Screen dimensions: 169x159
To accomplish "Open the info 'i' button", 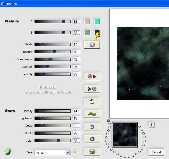I will point(151,124).
